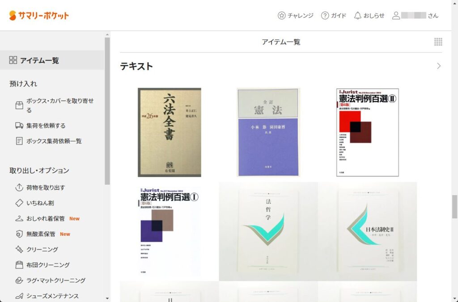458x302 pixels.
Task: Click the サマリーポケット logo
Action: coord(39,16)
